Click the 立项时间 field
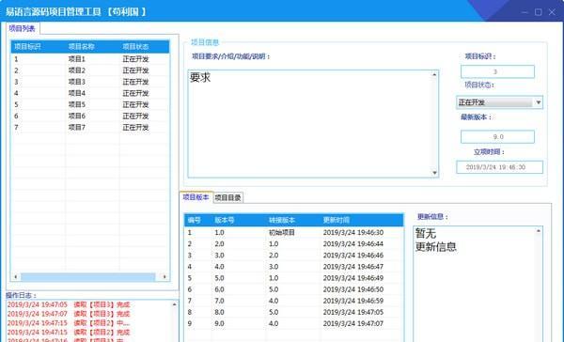Viewport: 564px width, 342px height. 499,167
